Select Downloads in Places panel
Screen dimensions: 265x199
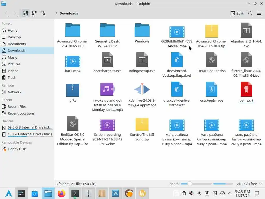[27, 51]
